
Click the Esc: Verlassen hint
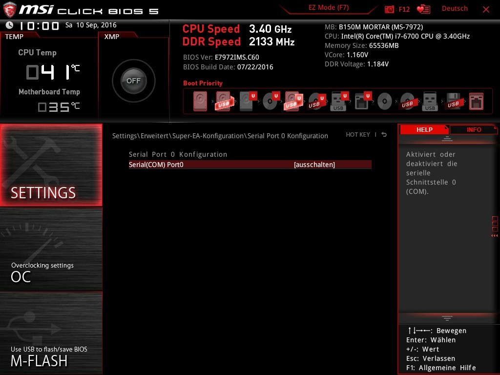pos(431,358)
